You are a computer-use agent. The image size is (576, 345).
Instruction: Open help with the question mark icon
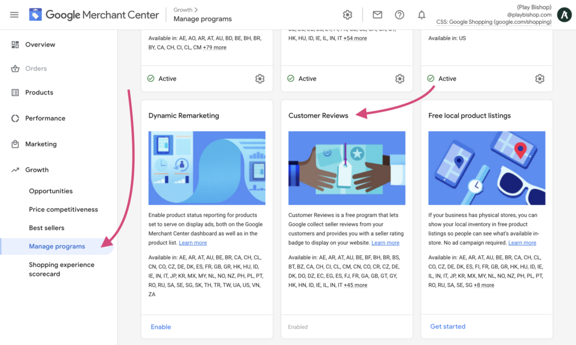400,15
